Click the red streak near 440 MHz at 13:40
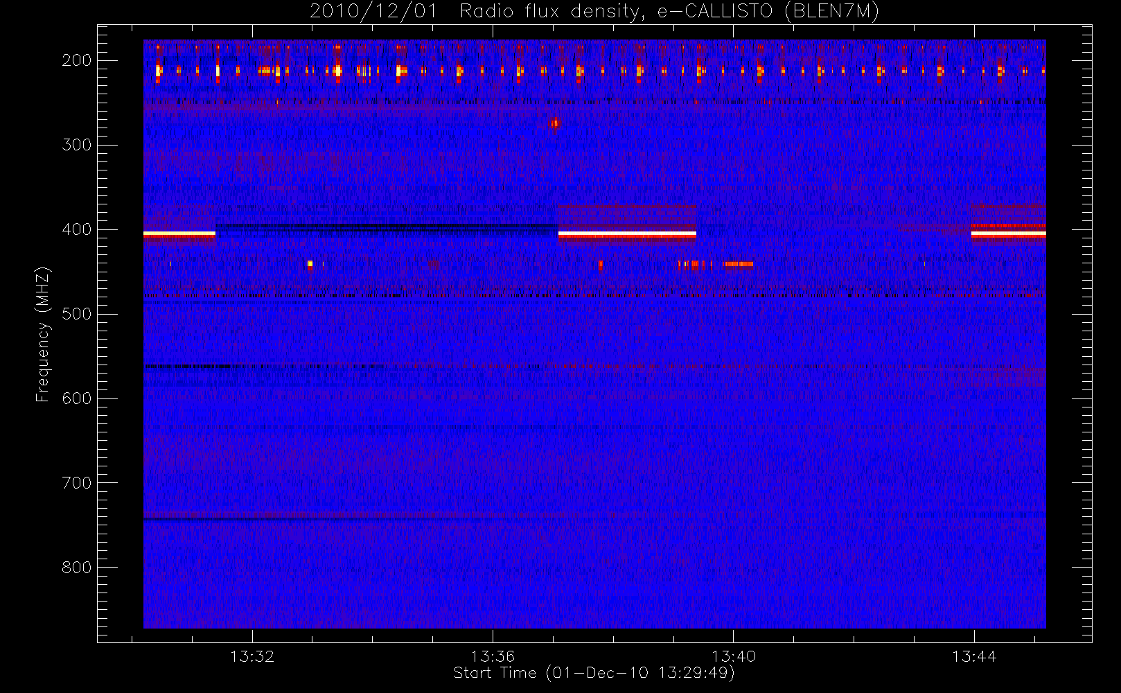 [x=738, y=264]
